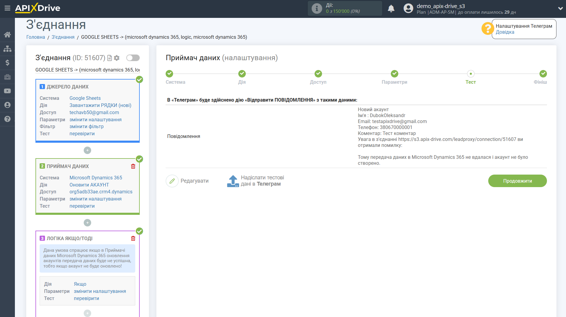The height and width of the screenshot is (317, 566).
Task: Open receiver змінити налаштування link
Action: pyautogui.click(x=96, y=199)
